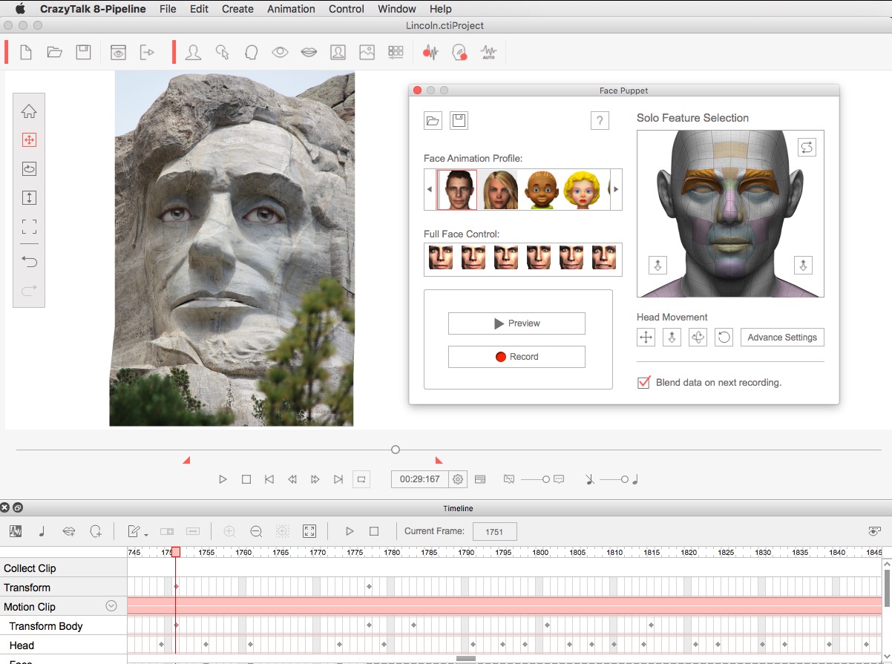The image size is (892, 664).
Task: Click the swap icon in Solo Feature Selection
Action: (807, 147)
